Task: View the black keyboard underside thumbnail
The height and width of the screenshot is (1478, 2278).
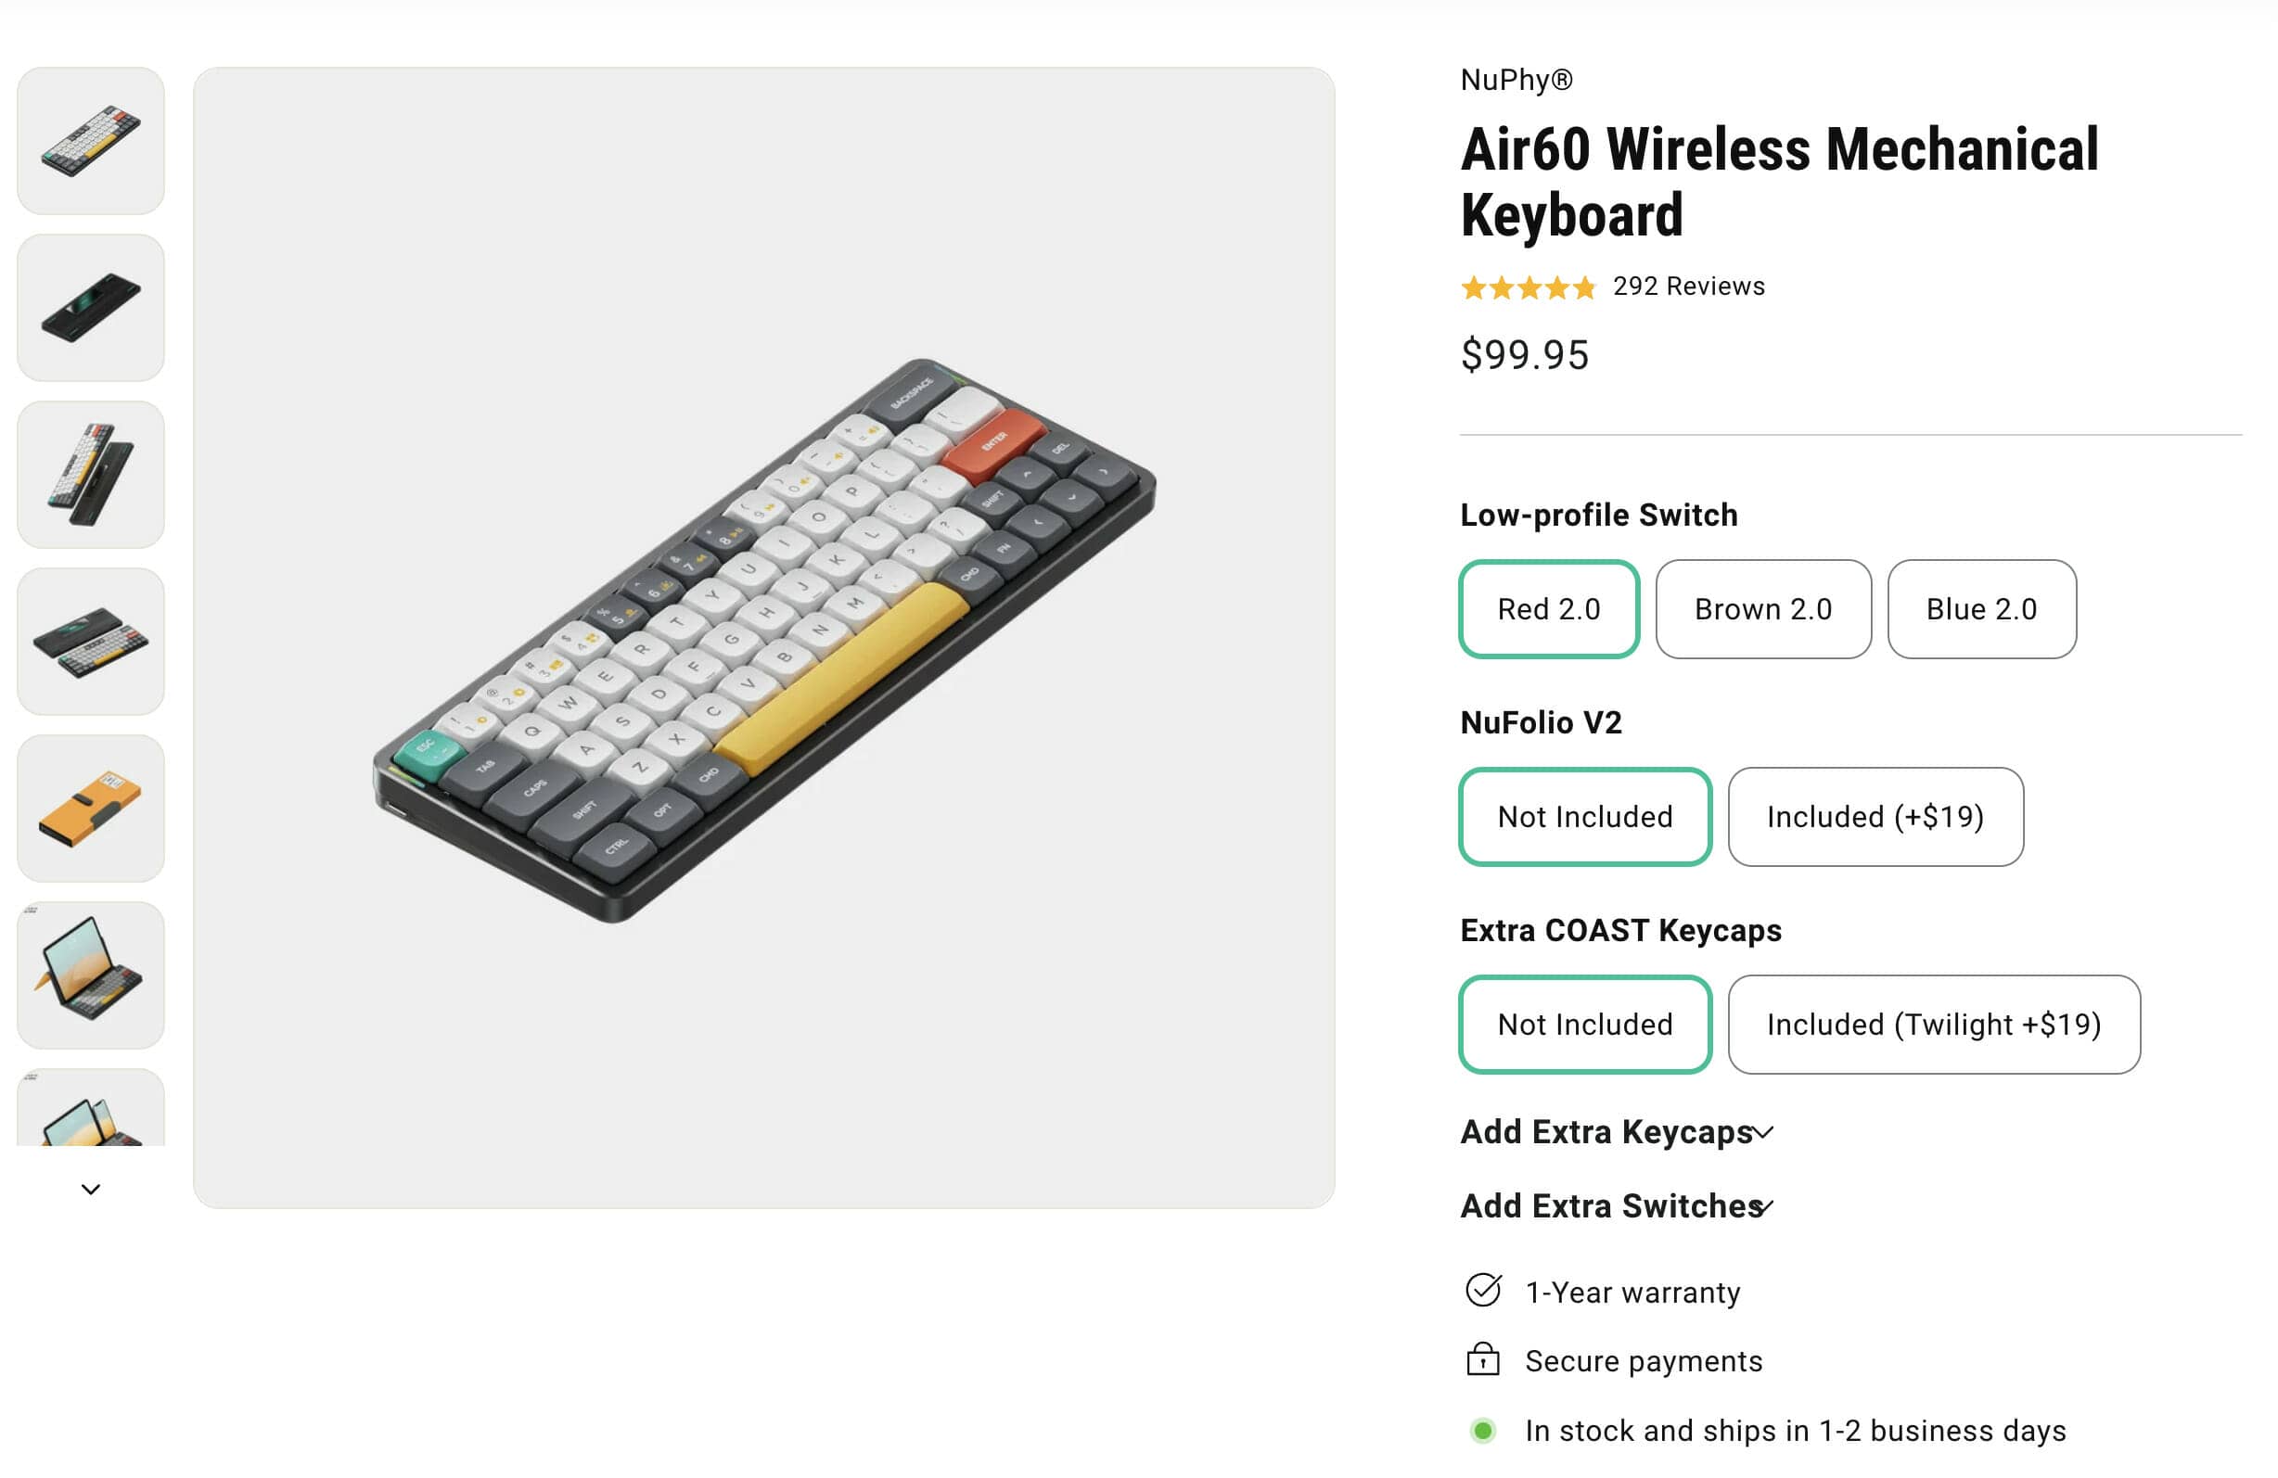Action: [x=91, y=308]
